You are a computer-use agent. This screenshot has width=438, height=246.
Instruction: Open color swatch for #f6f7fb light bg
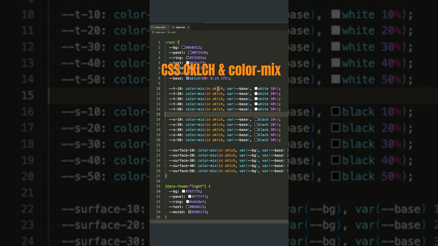(183, 191)
